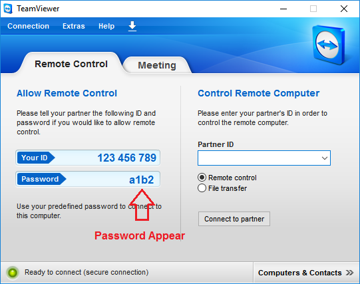This screenshot has height=284, width=360.
Task: Select the Remote control radio button
Action: 202,178
